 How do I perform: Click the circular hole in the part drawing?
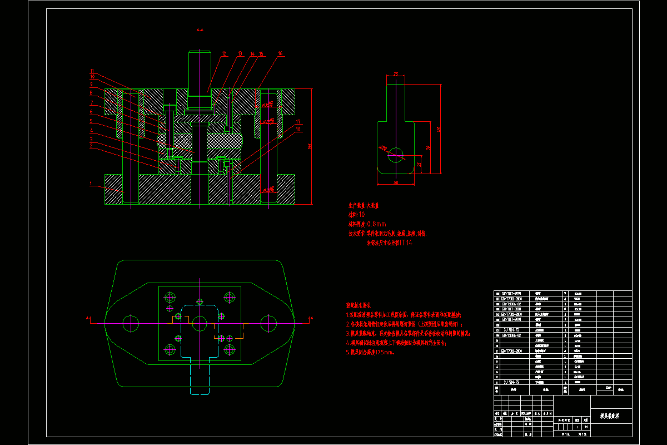[x=396, y=154]
